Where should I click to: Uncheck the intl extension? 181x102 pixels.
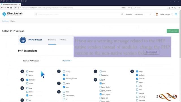(x=64, y=75)
